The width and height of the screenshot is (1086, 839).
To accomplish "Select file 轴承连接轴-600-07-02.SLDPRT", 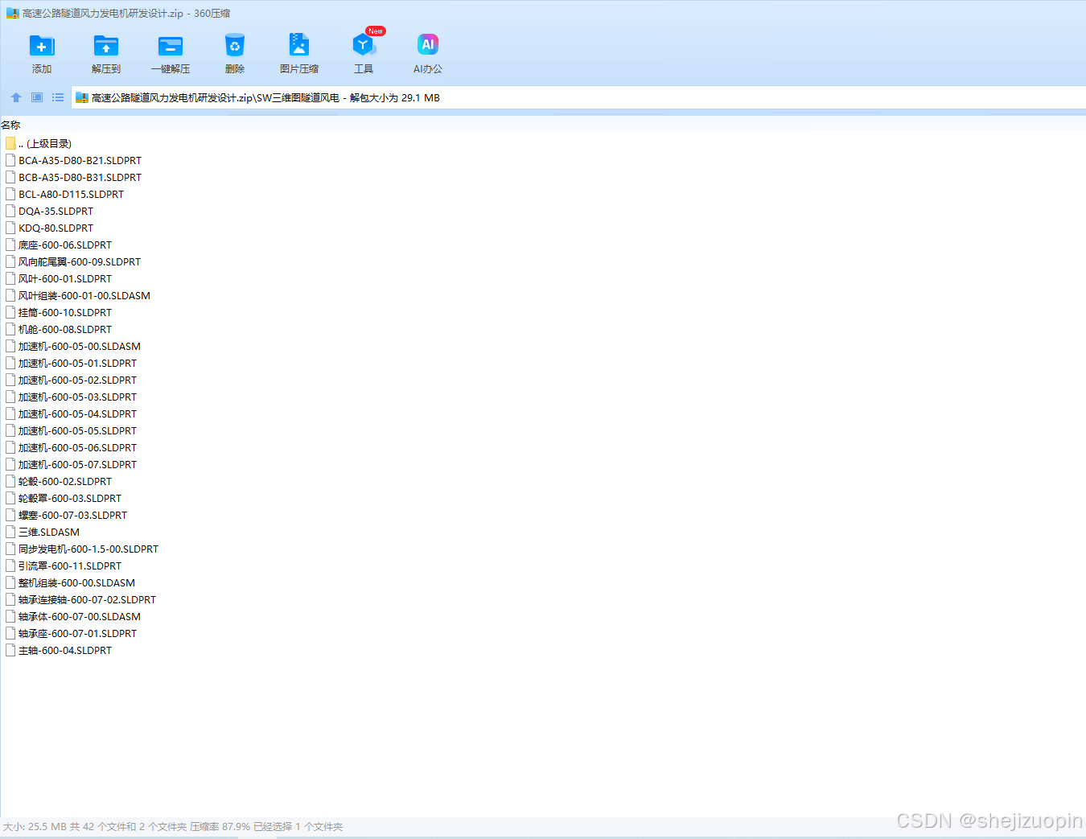I will 81,599.
